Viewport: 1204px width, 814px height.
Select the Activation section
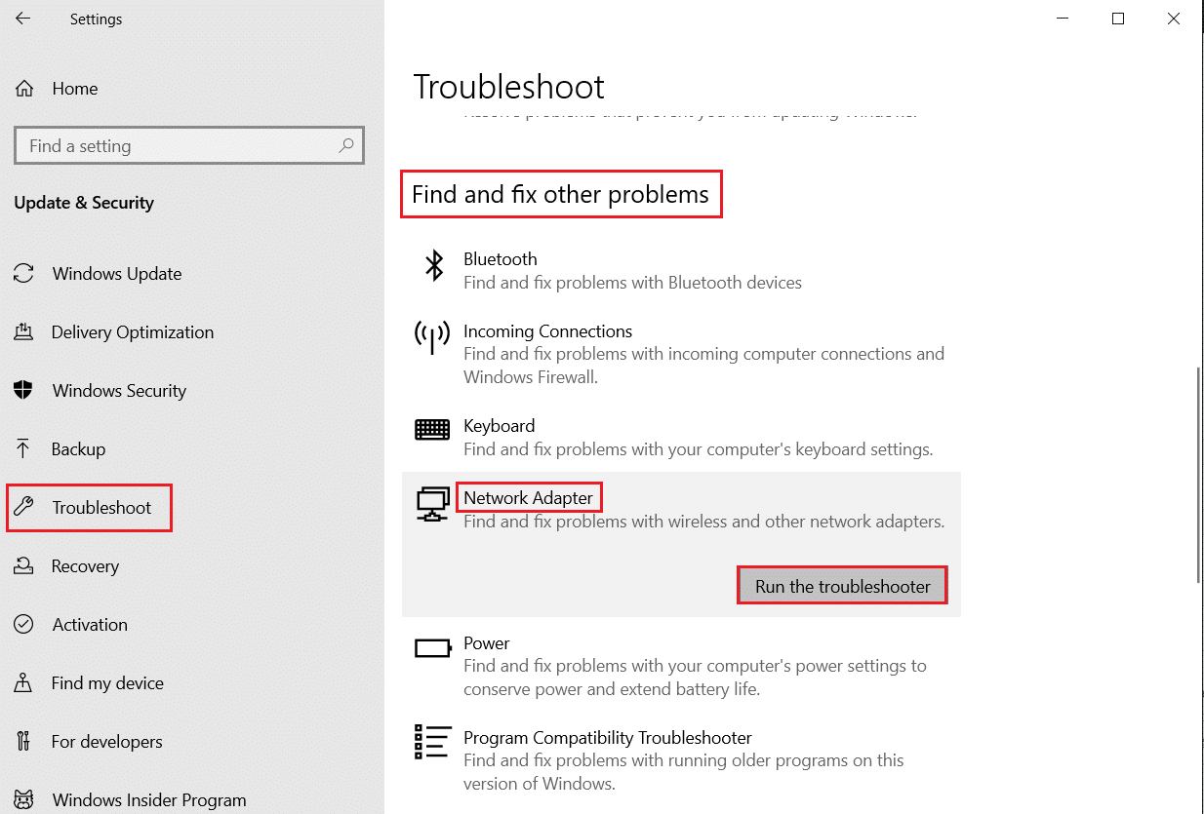pyautogui.click(x=89, y=624)
